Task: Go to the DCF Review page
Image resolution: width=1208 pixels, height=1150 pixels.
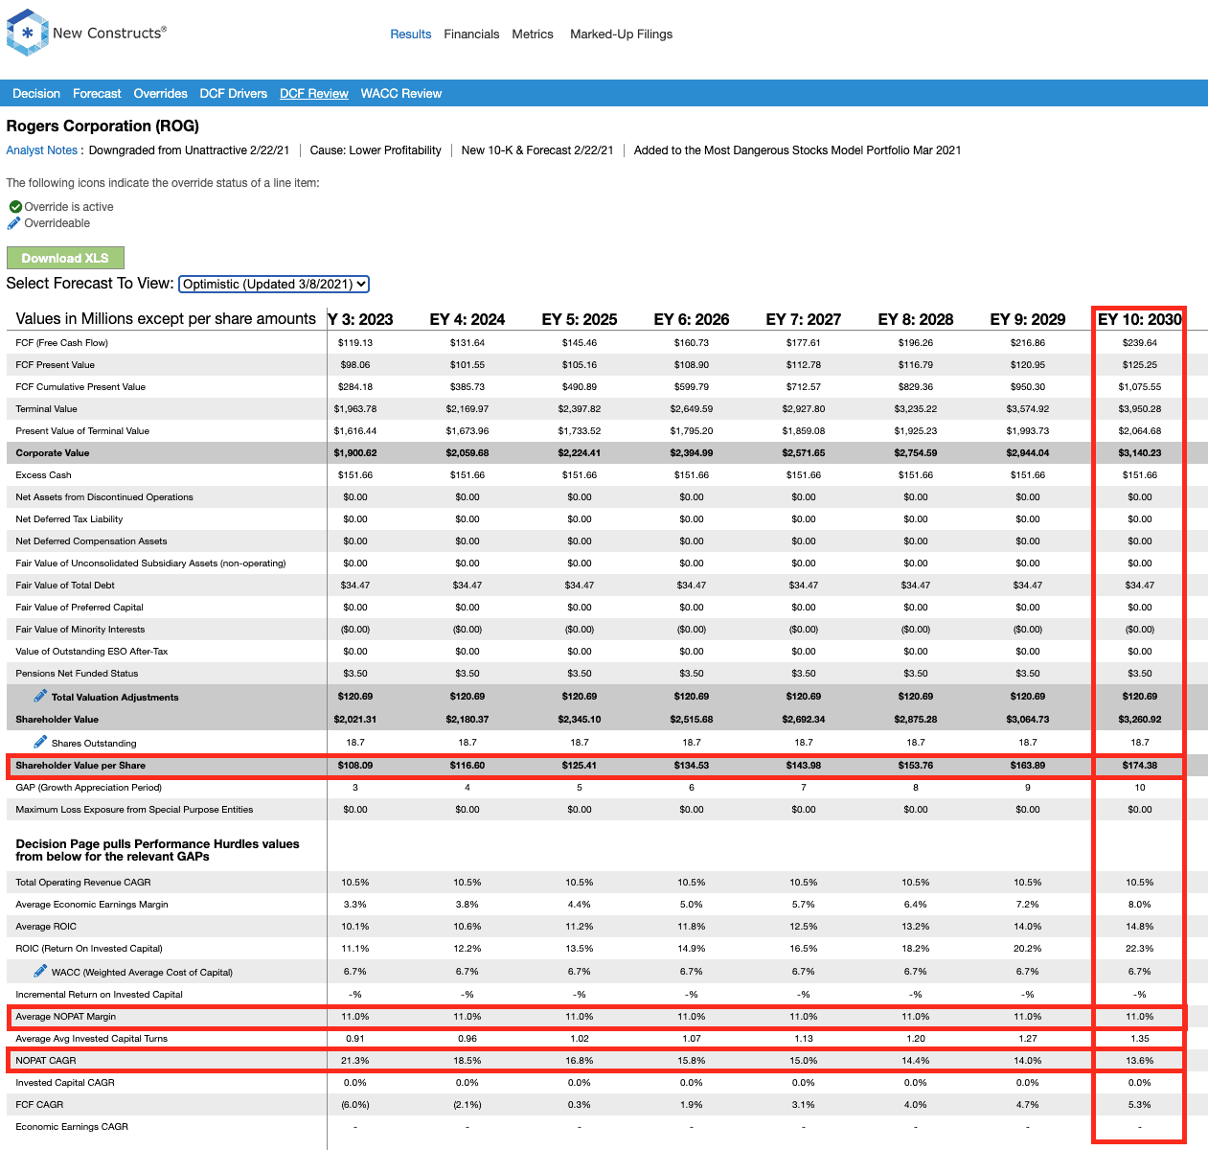Action: 314,94
